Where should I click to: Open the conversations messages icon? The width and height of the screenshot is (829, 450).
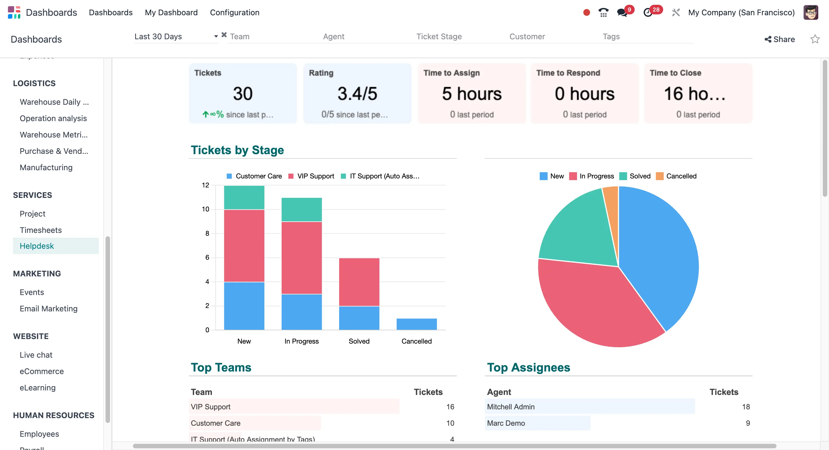pos(622,12)
